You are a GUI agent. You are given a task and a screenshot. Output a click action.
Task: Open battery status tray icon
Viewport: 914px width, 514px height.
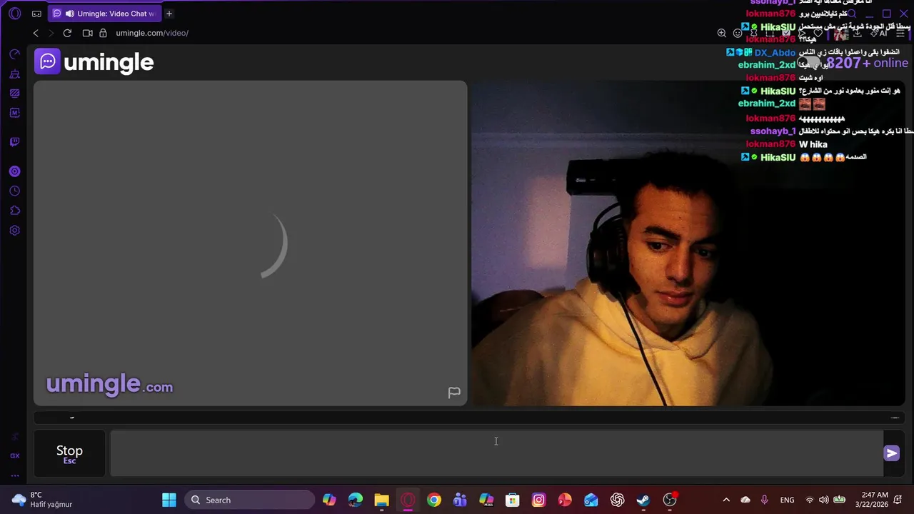pyautogui.click(x=840, y=500)
